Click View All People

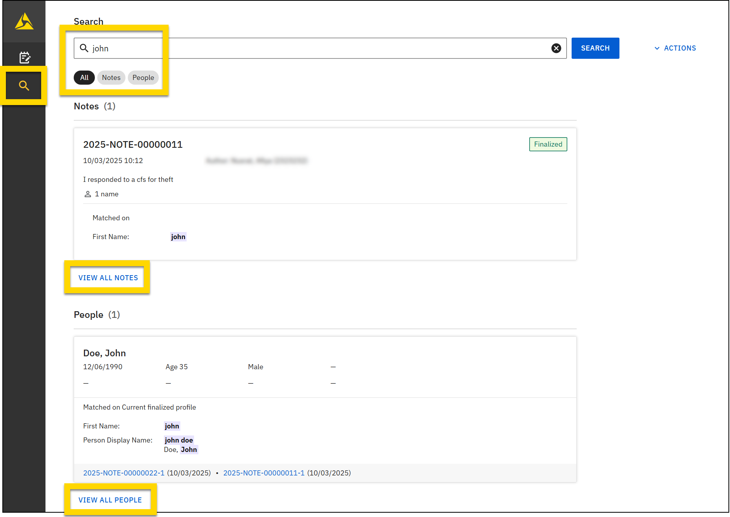point(110,500)
